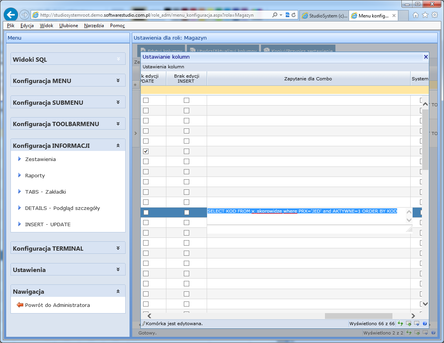Open the Edycja menu
Viewport: 444px width, 343px height.
click(x=27, y=26)
